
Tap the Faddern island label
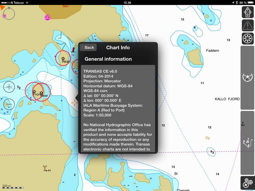[212, 51]
